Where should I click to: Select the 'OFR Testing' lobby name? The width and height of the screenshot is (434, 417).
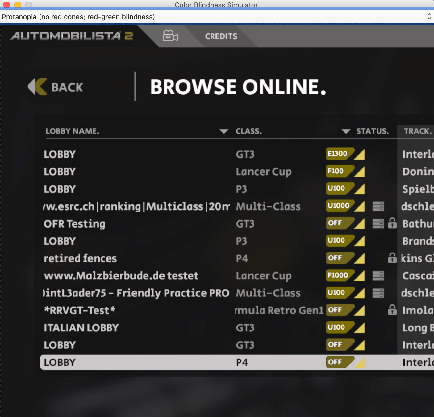[x=74, y=223]
